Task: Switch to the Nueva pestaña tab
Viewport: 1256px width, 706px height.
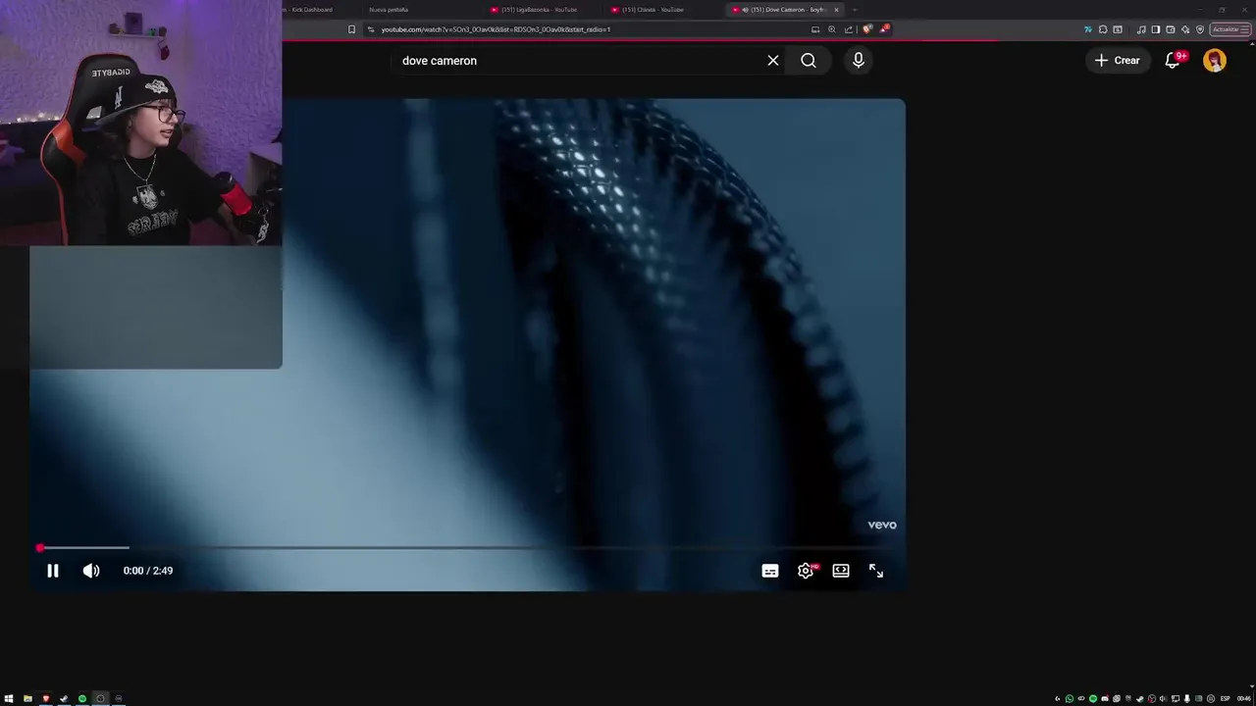Action: pos(389,10)
